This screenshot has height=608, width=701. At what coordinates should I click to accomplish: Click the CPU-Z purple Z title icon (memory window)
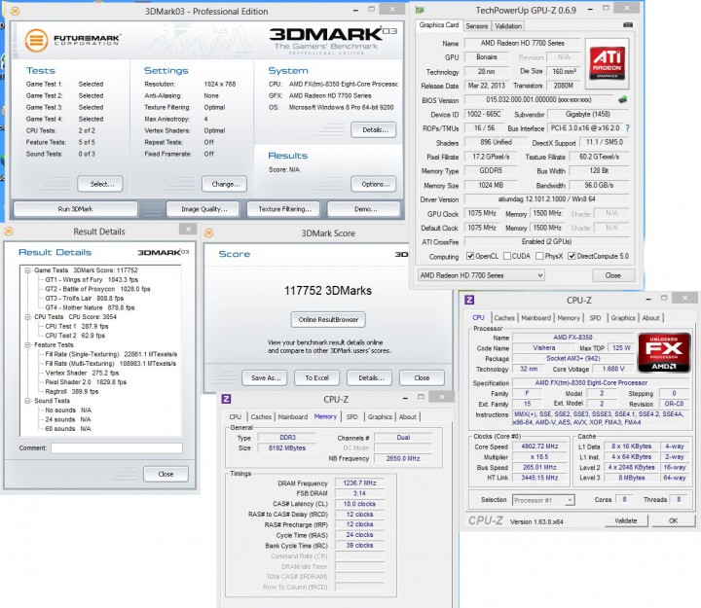pos(226,399)
